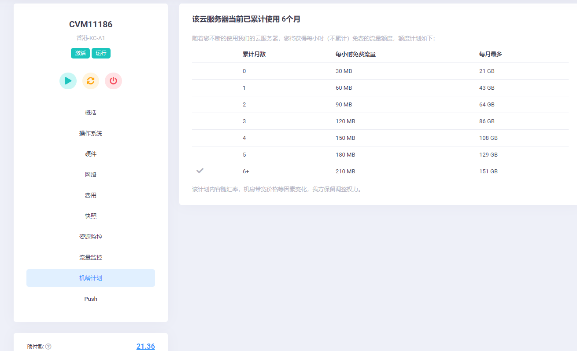
Task: Click the orange restart server icon
Action: click(91, 81)
